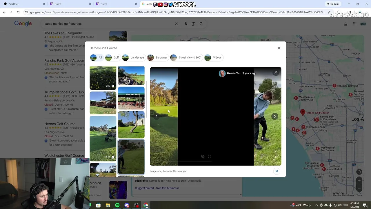
Task: Open the Search Labs flask icon
Action: [345, 24]
